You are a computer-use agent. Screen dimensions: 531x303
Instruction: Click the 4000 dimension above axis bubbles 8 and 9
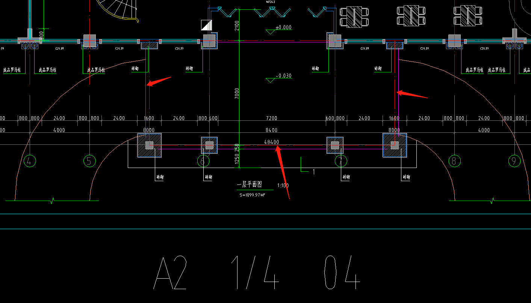pyautogui.click(x=484, y=130)
